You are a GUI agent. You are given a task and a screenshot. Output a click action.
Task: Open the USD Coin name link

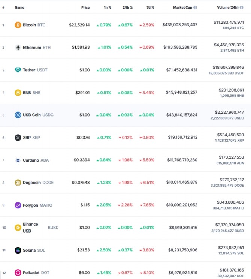31,115
